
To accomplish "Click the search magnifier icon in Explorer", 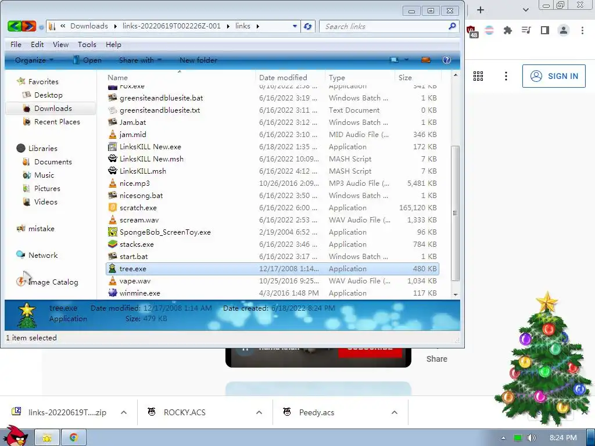I will click(x=452, y=26).
